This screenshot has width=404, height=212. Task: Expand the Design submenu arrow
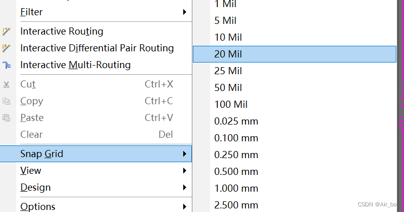point(185,188)
